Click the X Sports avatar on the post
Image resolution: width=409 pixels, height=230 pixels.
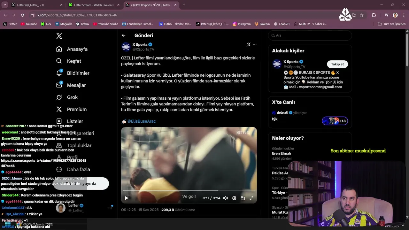[126, 47]
